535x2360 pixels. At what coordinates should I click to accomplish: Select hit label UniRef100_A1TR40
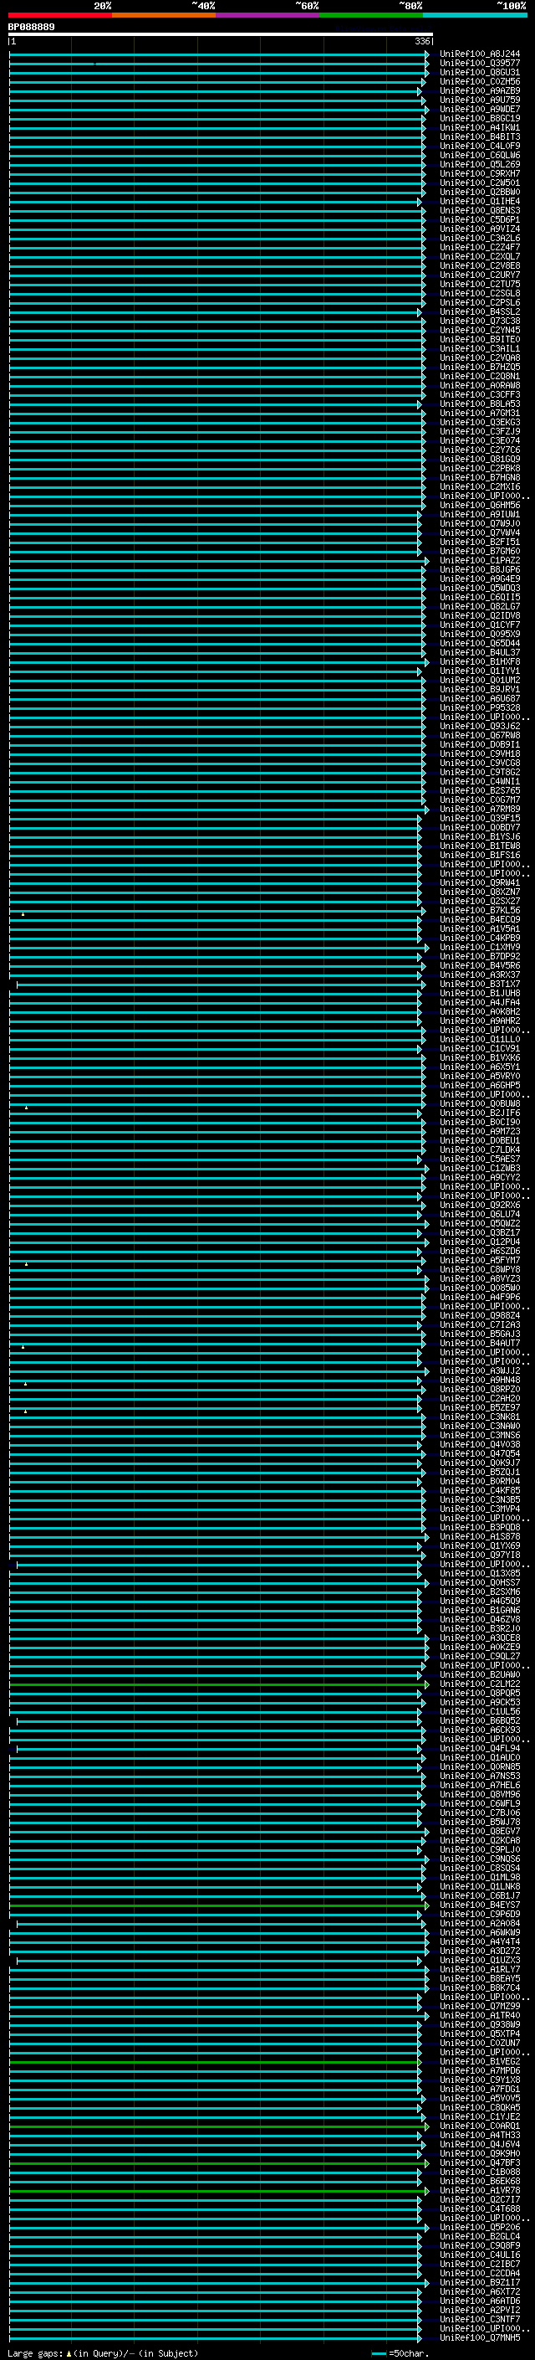(480, 2016)
